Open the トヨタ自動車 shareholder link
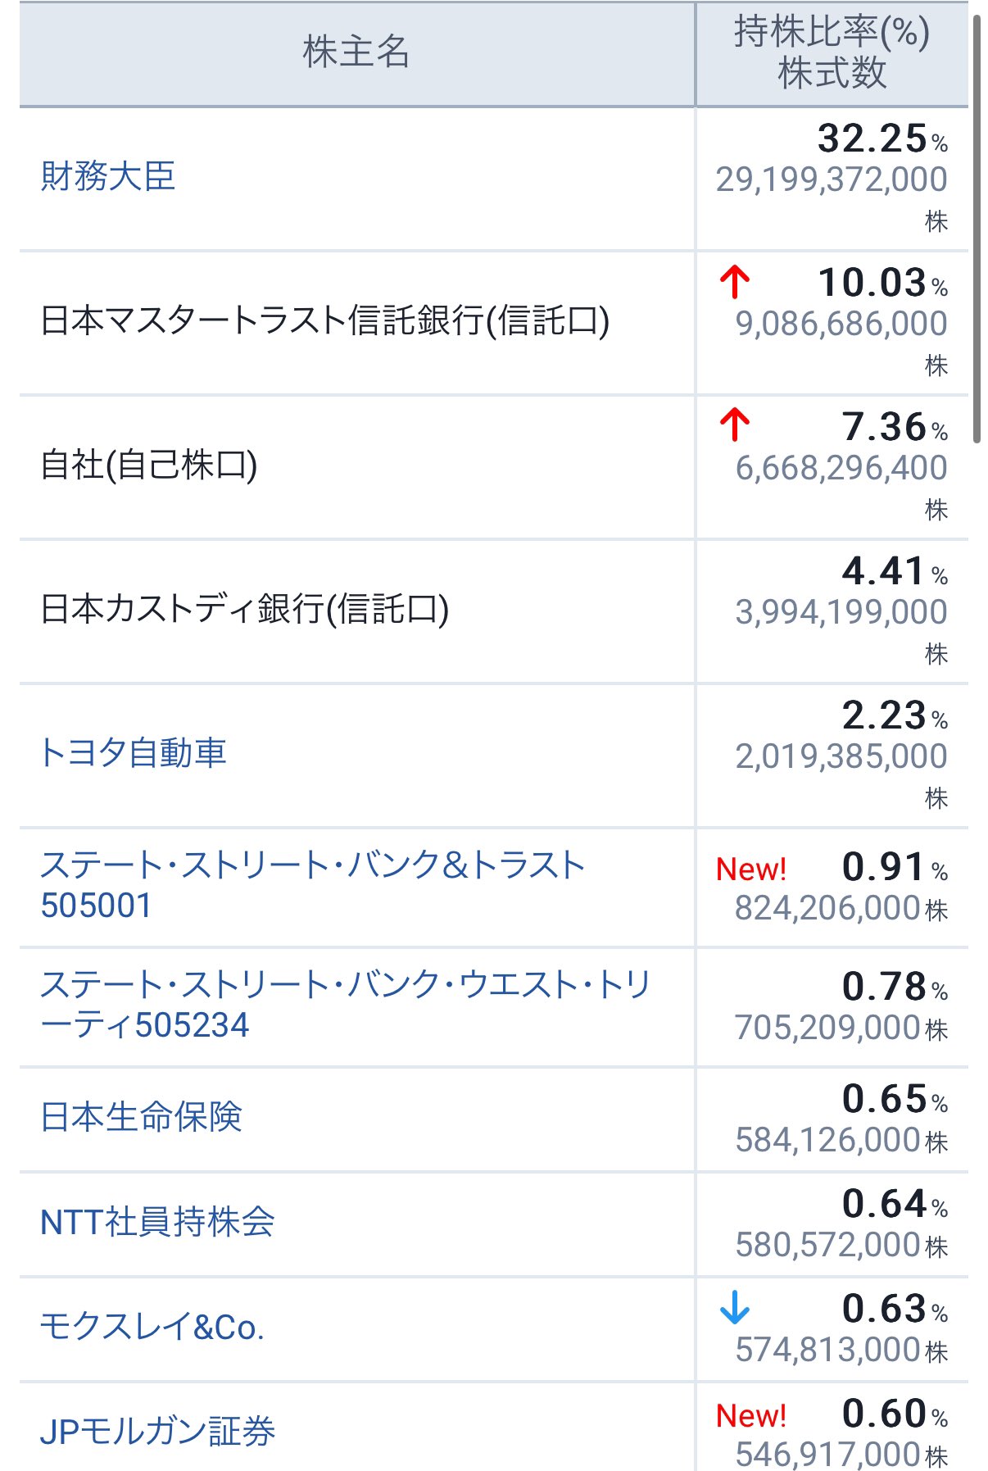Viewport: 988px width, 1471px height. pyautogui.click(x=134, y=753)
